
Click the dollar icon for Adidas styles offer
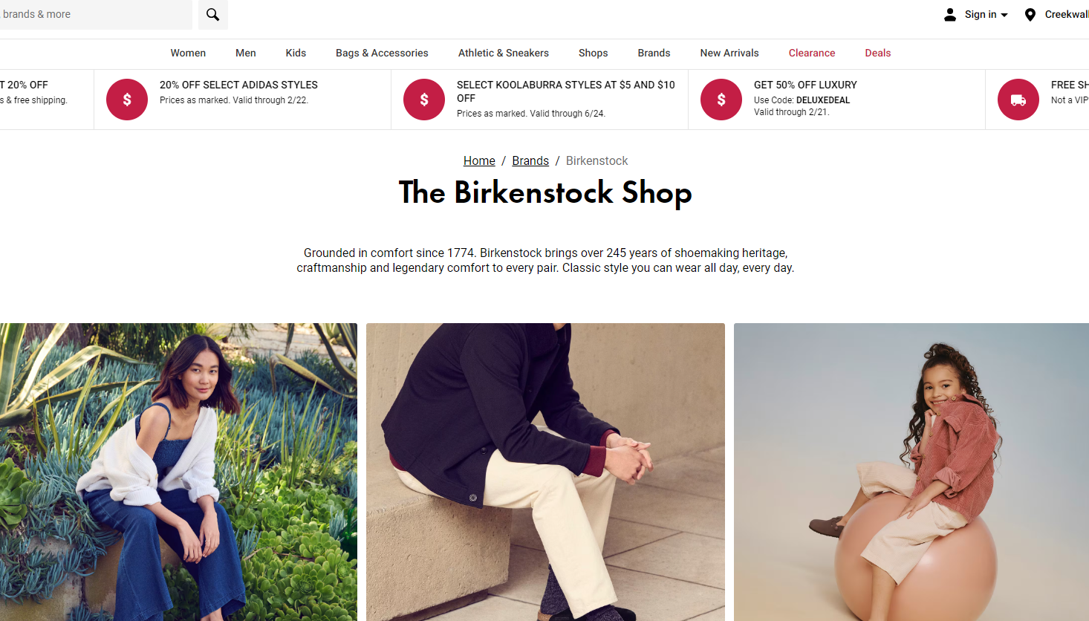(x=127, y=100)
